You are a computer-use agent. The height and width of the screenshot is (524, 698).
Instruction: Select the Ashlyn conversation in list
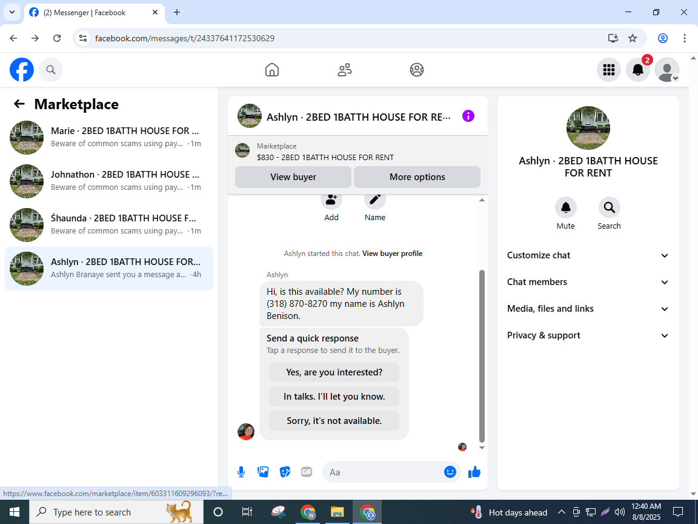(109, 269)
